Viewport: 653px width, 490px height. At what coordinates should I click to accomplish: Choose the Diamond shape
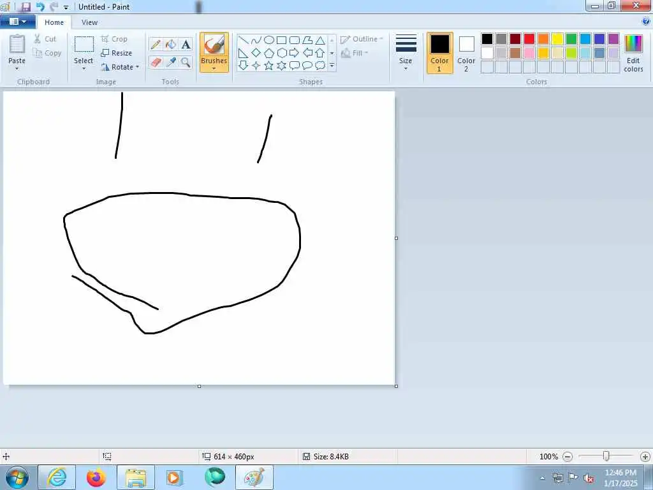point(256,53)
